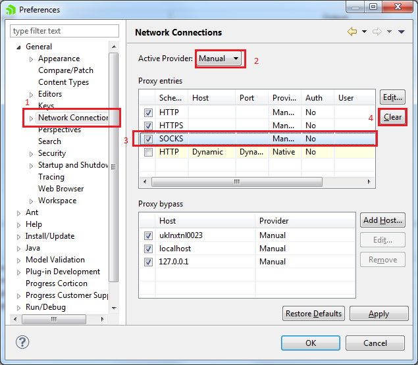
Task: Expand the Run/Debug node
Action: pos(18,308)
